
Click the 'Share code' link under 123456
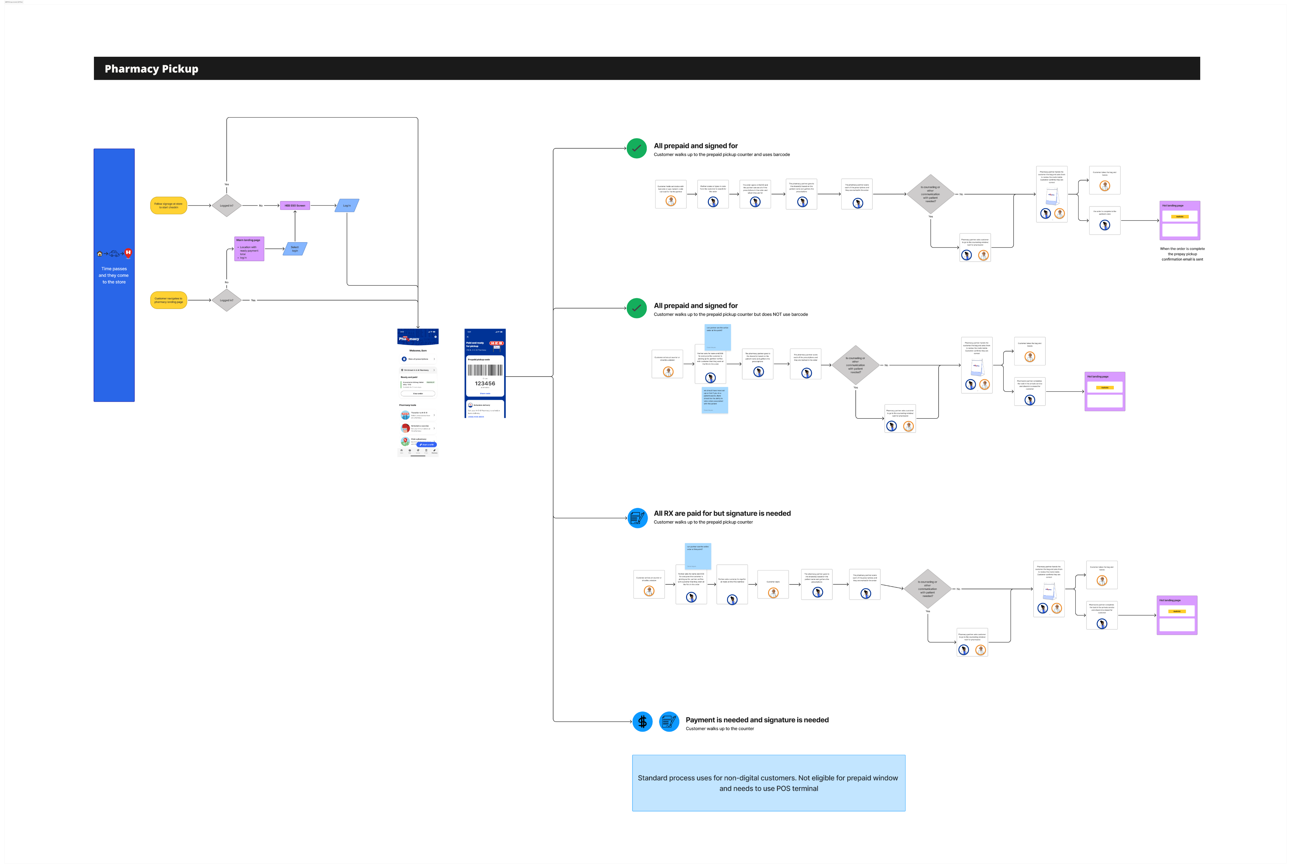(485, 393)
